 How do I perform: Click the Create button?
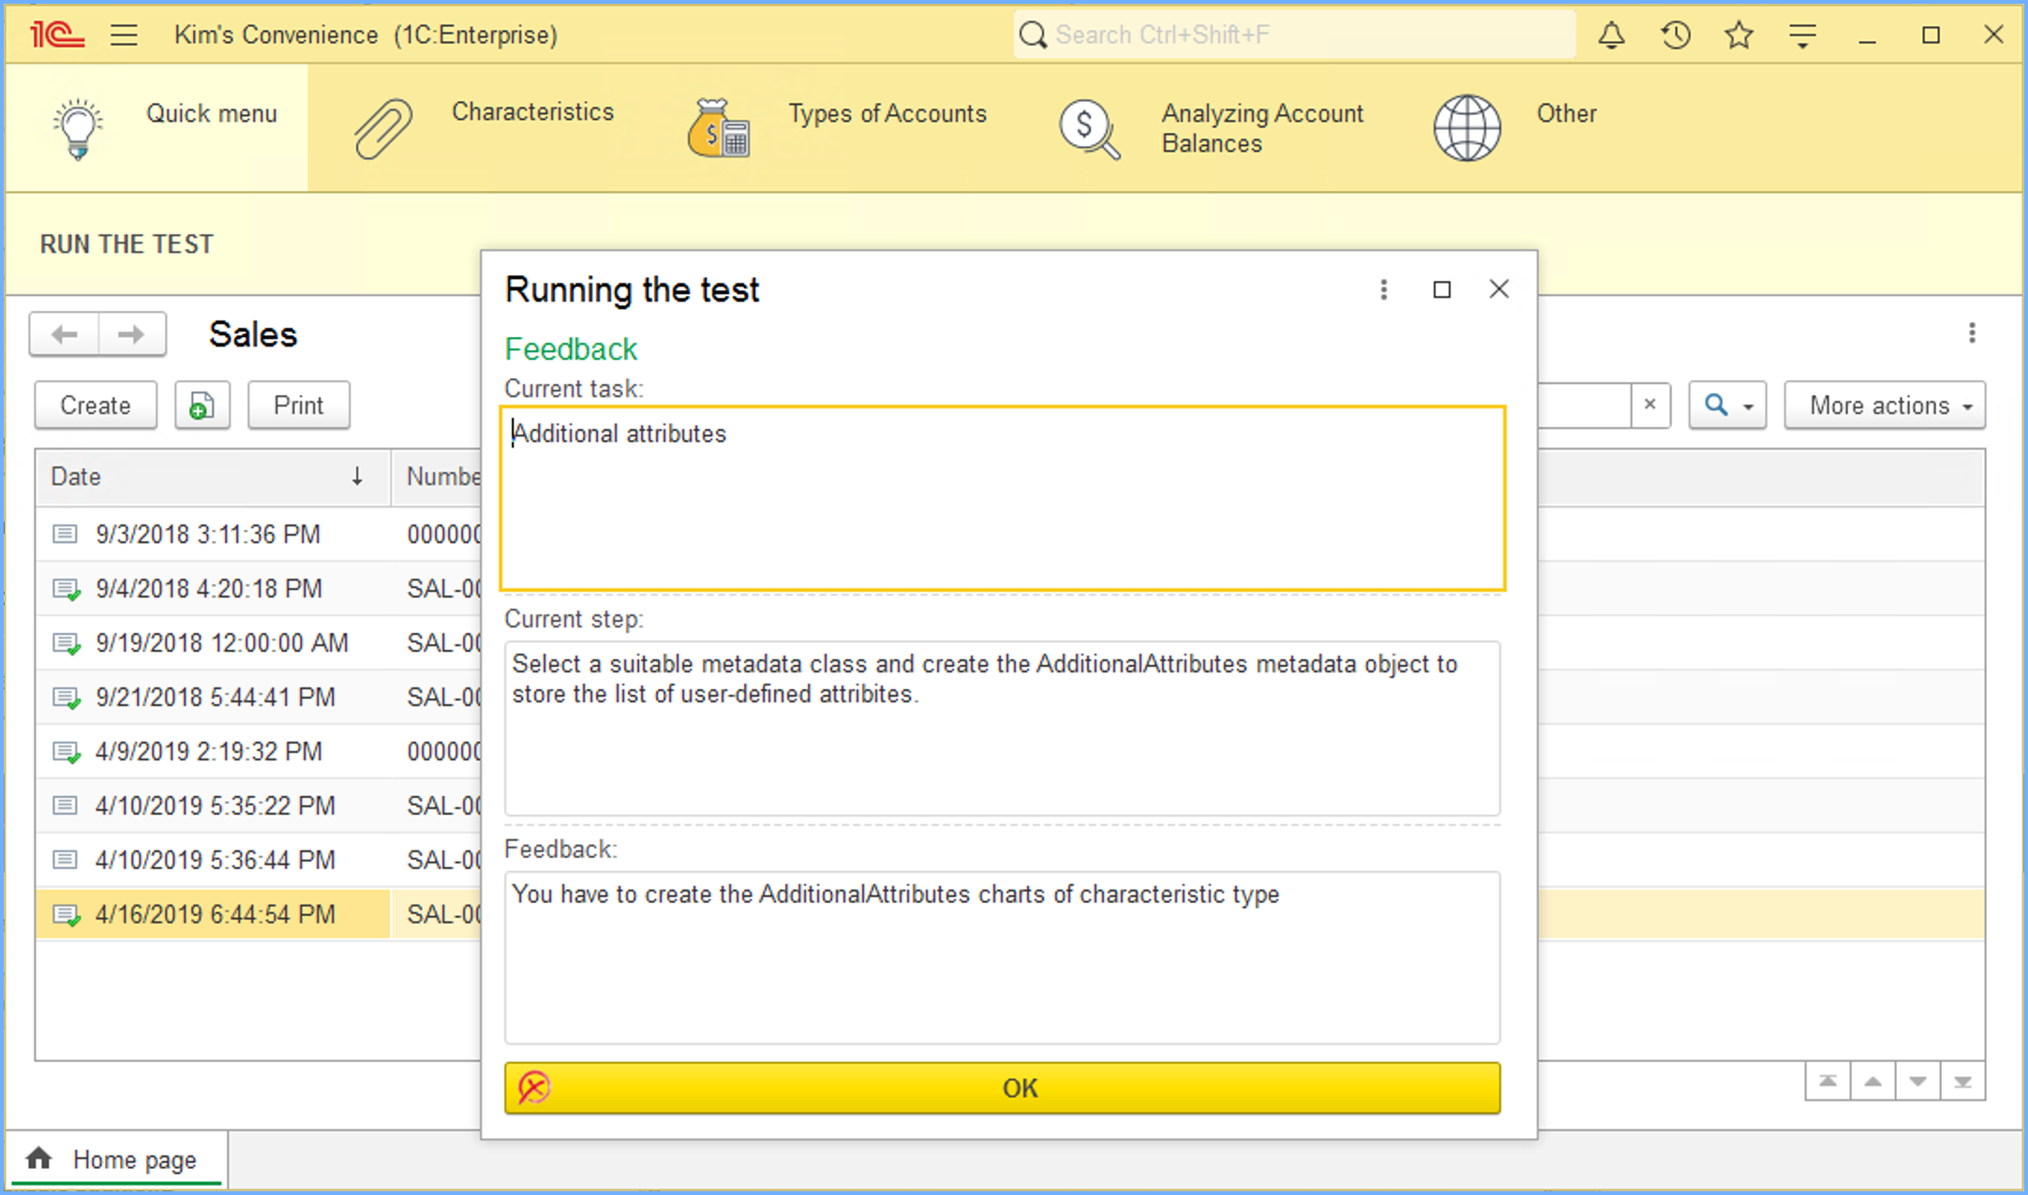point(96,406)
